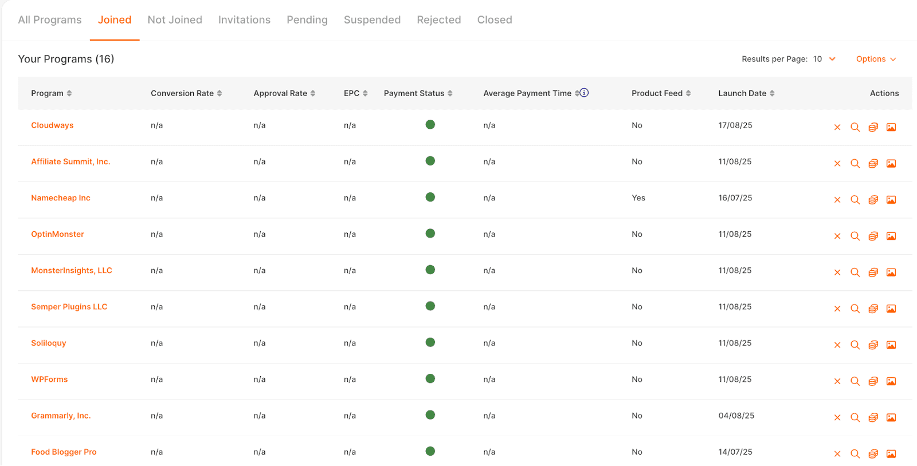The image size is (917, 466).
Task: Sort by Approval Rate column
Action: pyautogui.click(x=284, y=93)
